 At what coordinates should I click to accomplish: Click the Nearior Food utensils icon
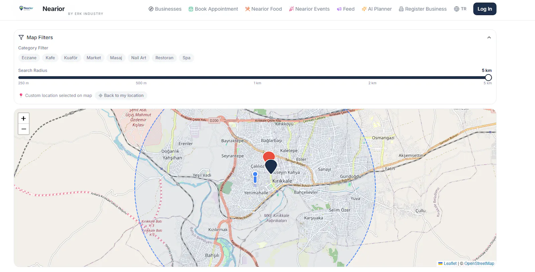pyautogui.click(x=247, y=9)
